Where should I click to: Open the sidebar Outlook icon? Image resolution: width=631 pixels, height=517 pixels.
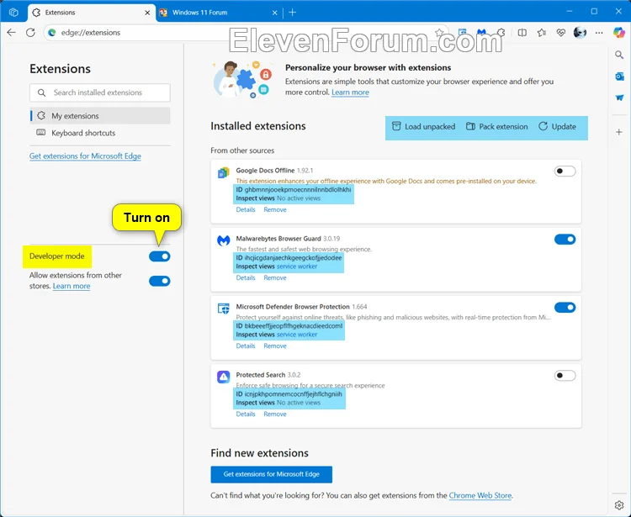coord(619,76)
